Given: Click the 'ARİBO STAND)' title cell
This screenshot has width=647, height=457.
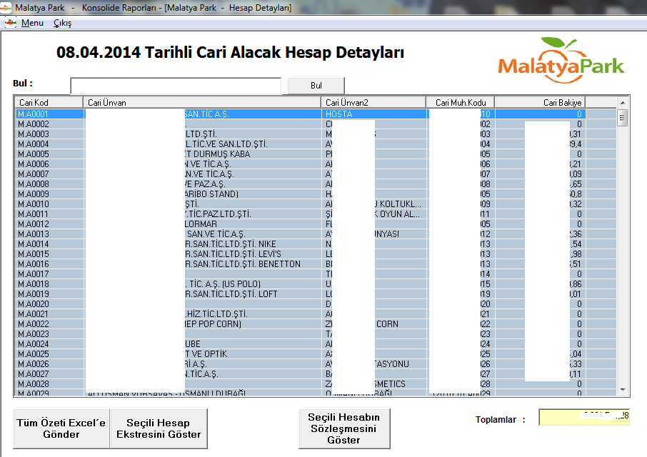Looking at the screenshot, I should 211,194.
